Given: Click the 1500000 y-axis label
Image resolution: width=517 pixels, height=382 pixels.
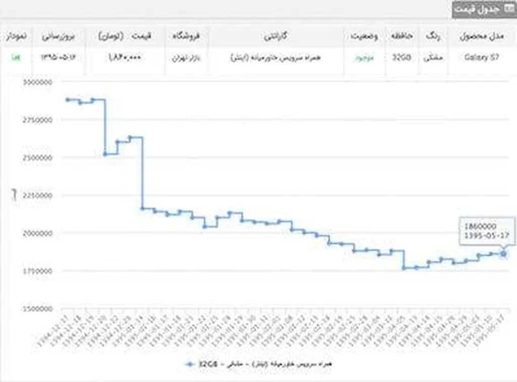Looking at the screenshot, I should pos(38,309).
